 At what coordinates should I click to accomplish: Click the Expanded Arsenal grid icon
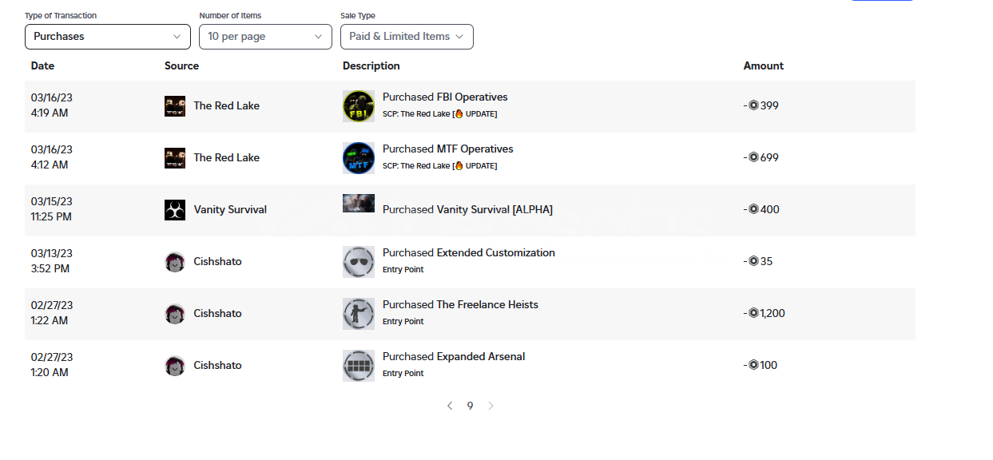tap(359, 366)
